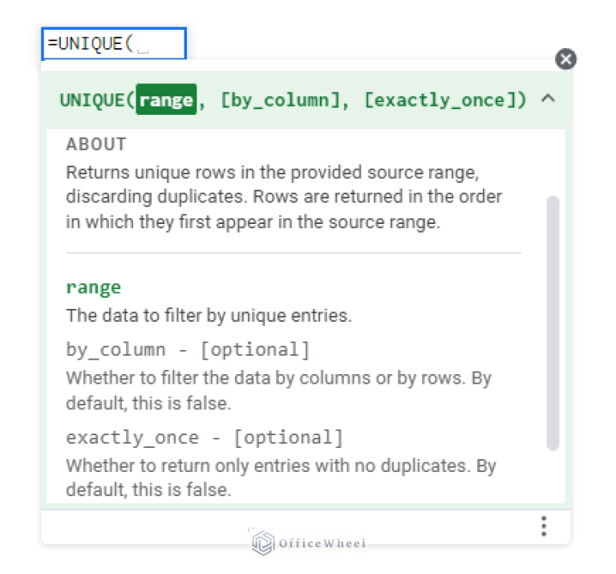Click the =UNIQUE( formula cell

pos(114,43)
